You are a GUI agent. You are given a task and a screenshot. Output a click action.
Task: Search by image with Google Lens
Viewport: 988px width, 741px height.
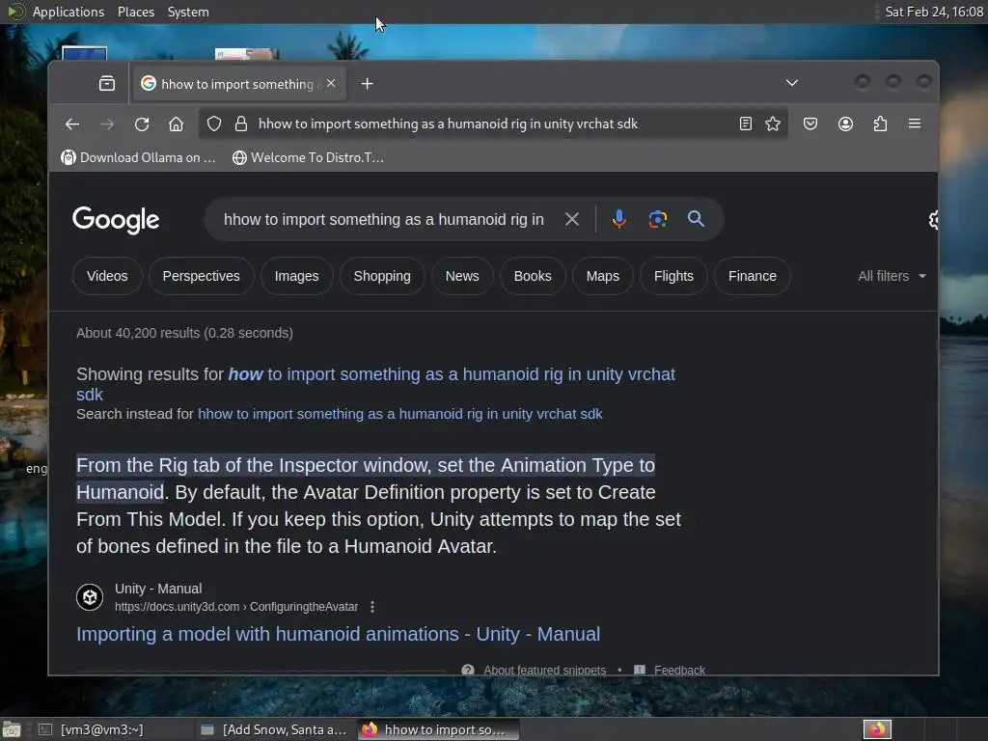[x=657, y=219]
